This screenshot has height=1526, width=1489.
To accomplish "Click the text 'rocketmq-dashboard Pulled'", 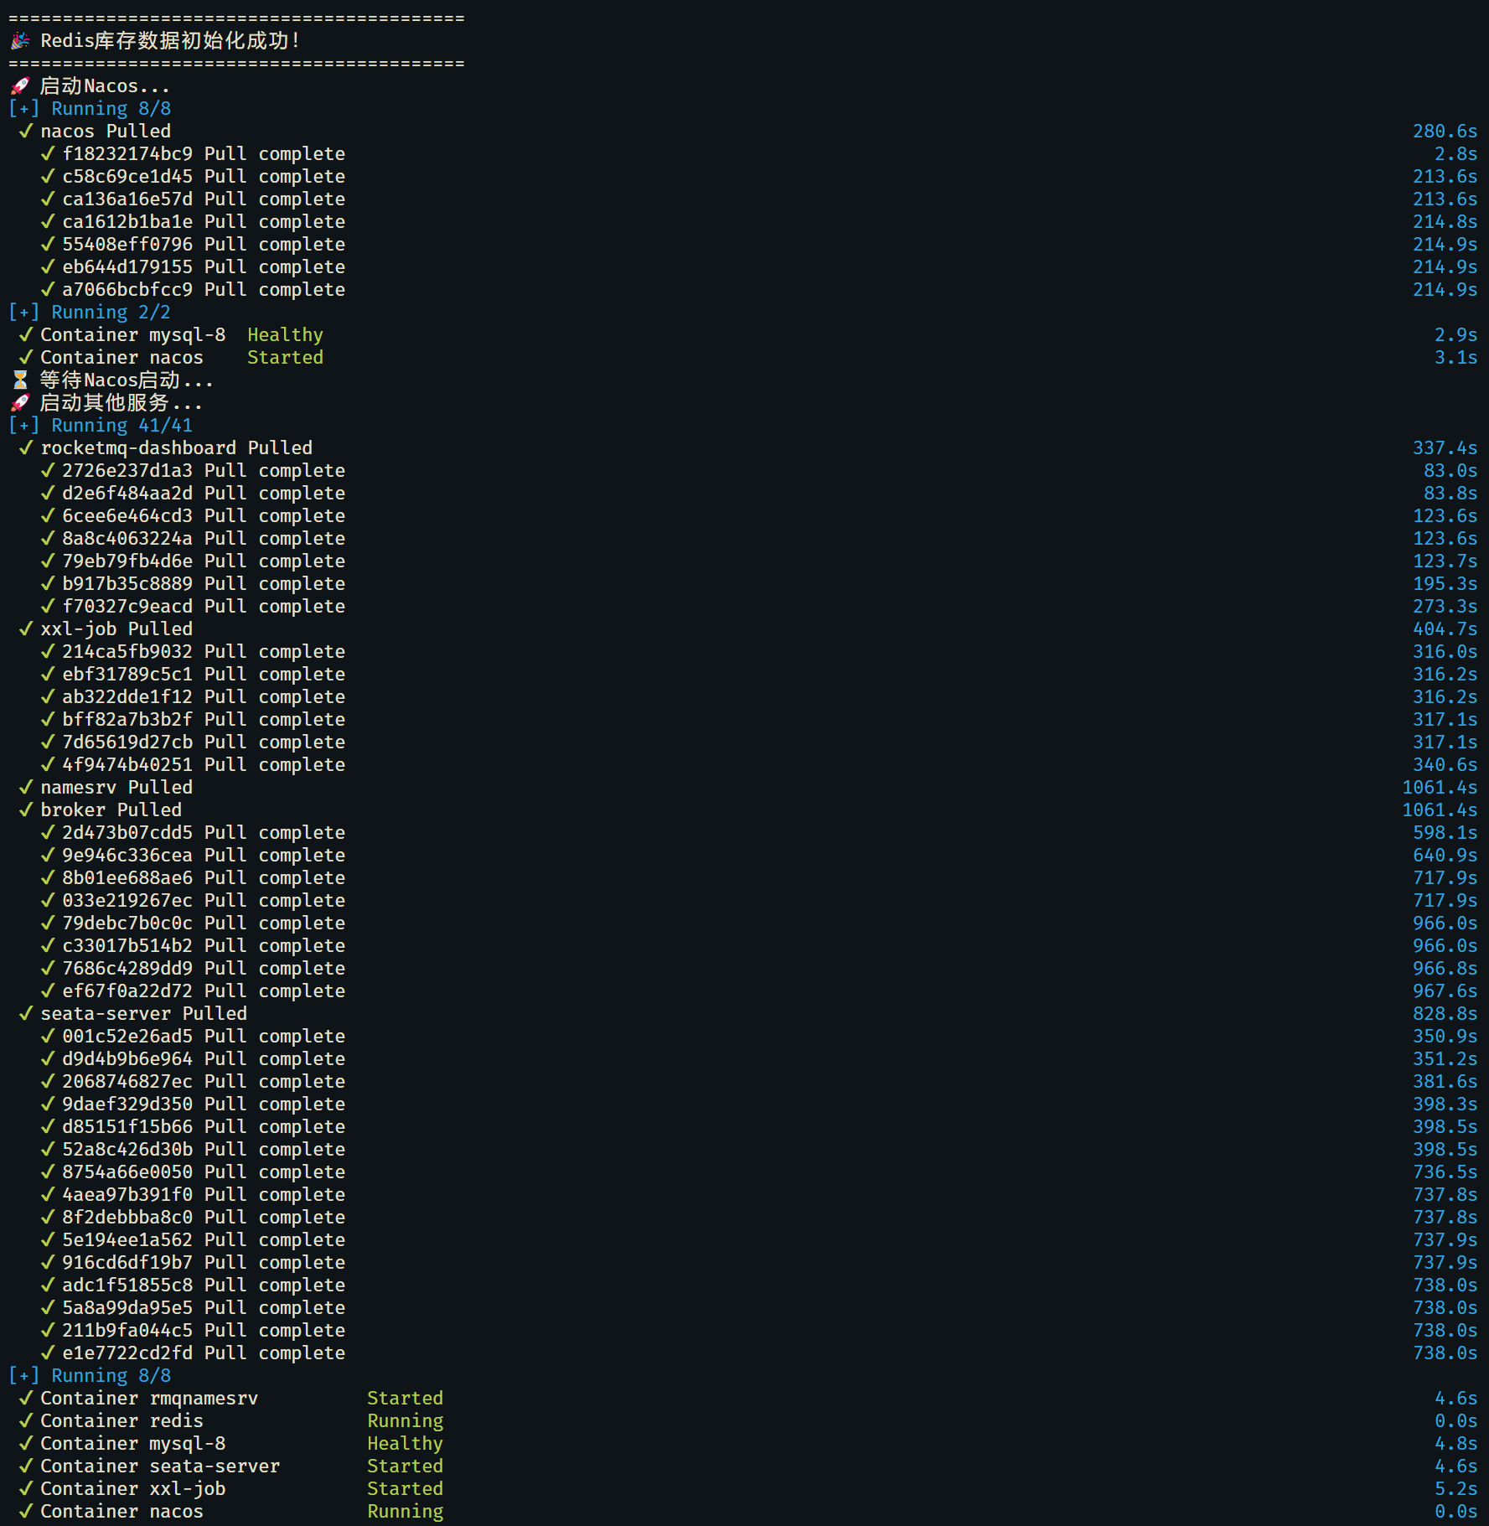I will (x=176, y=447).
